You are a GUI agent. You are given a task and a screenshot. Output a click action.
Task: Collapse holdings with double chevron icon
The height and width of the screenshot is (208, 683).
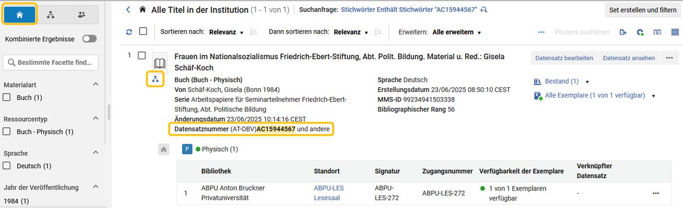pos(163,149)
